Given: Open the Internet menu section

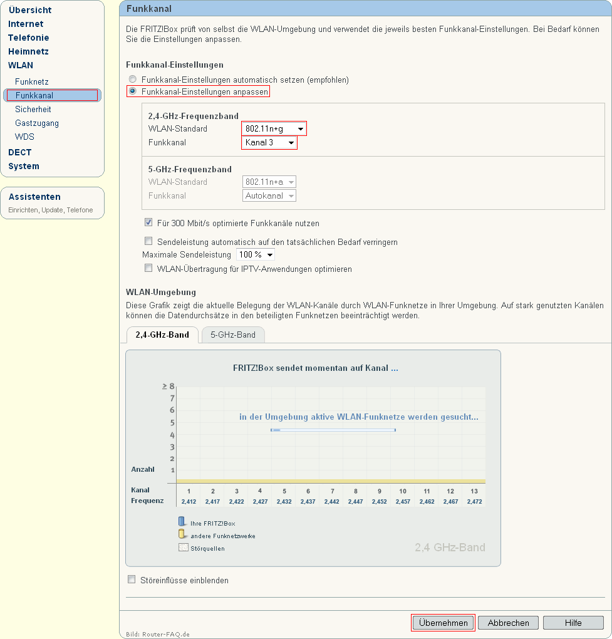Looking at the screenshot, I should (26, 24).
